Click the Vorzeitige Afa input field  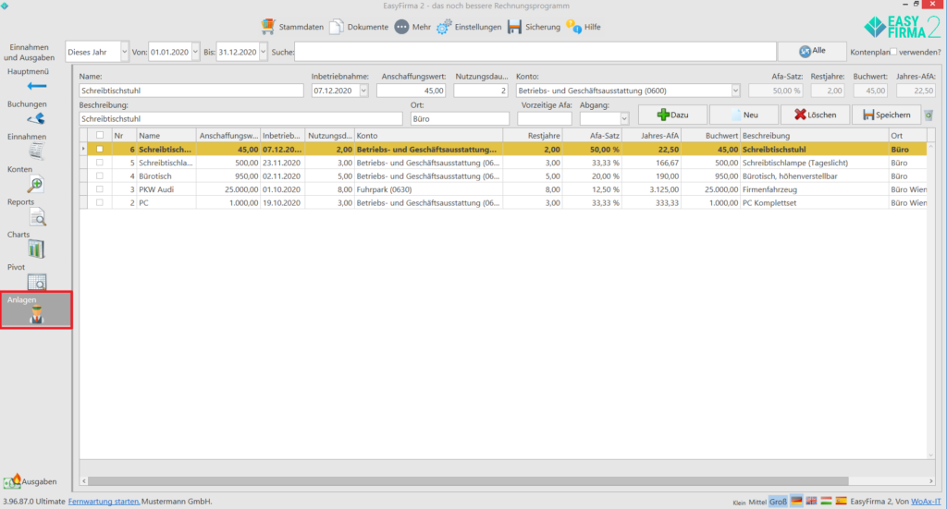544,119
